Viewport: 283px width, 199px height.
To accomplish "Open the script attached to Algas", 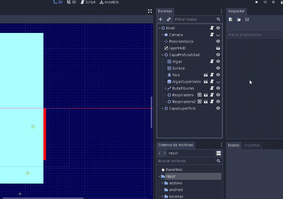I will point(212,61).
